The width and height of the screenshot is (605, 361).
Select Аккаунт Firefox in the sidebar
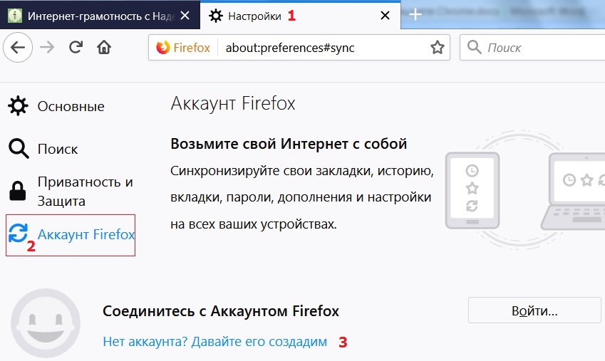[71, 235]
